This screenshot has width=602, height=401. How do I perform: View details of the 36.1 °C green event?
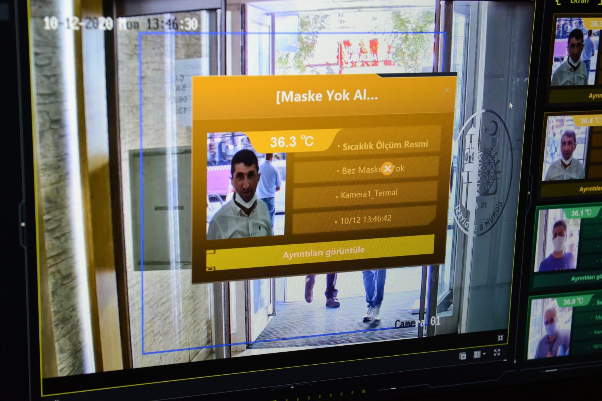click(x=586, y=278)
